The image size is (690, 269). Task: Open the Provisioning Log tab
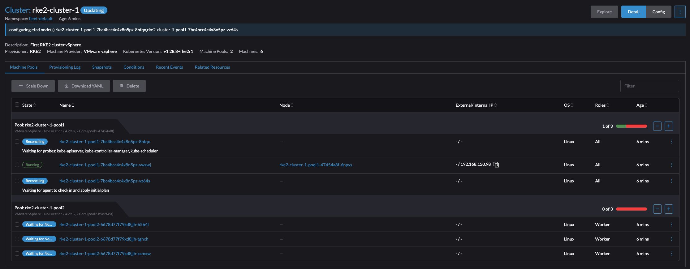[65, 67]
